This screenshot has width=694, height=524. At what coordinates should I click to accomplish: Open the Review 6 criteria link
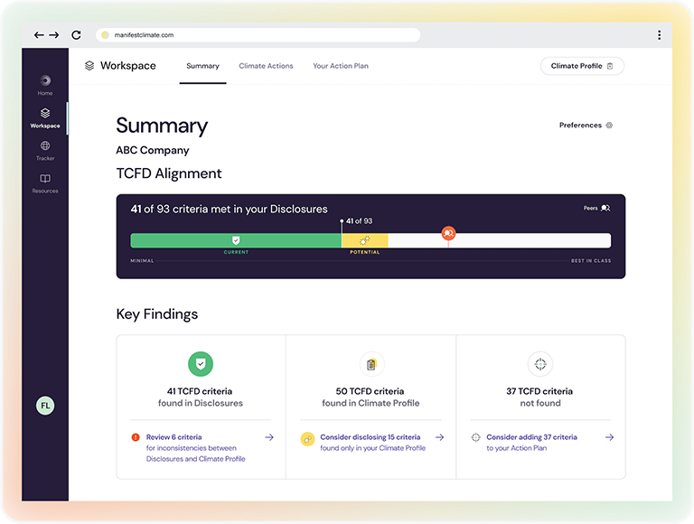click(x=173, y=437)
